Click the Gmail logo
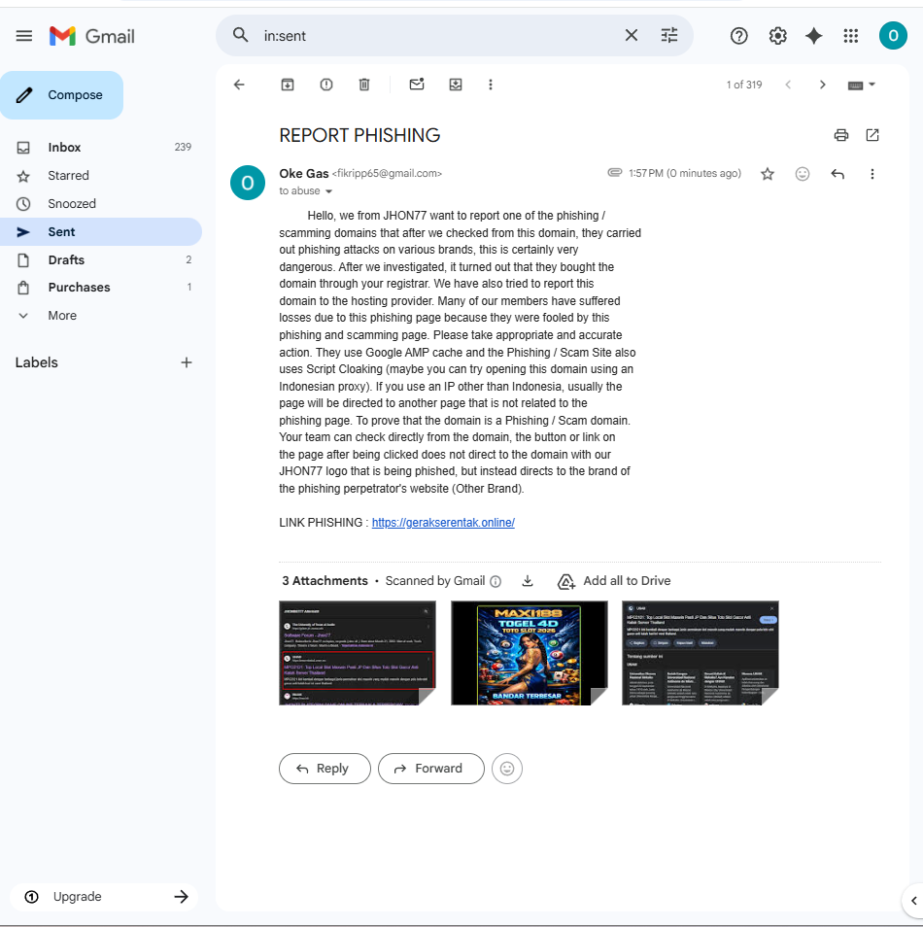Image resolution: width=923 pixels, height=927 pixels. (92, 36)
